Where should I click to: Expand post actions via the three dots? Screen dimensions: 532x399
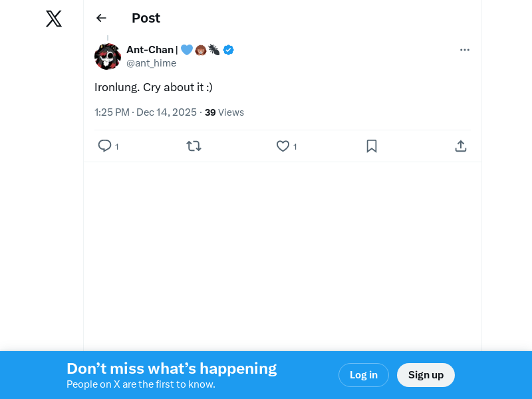coord(465,50)
